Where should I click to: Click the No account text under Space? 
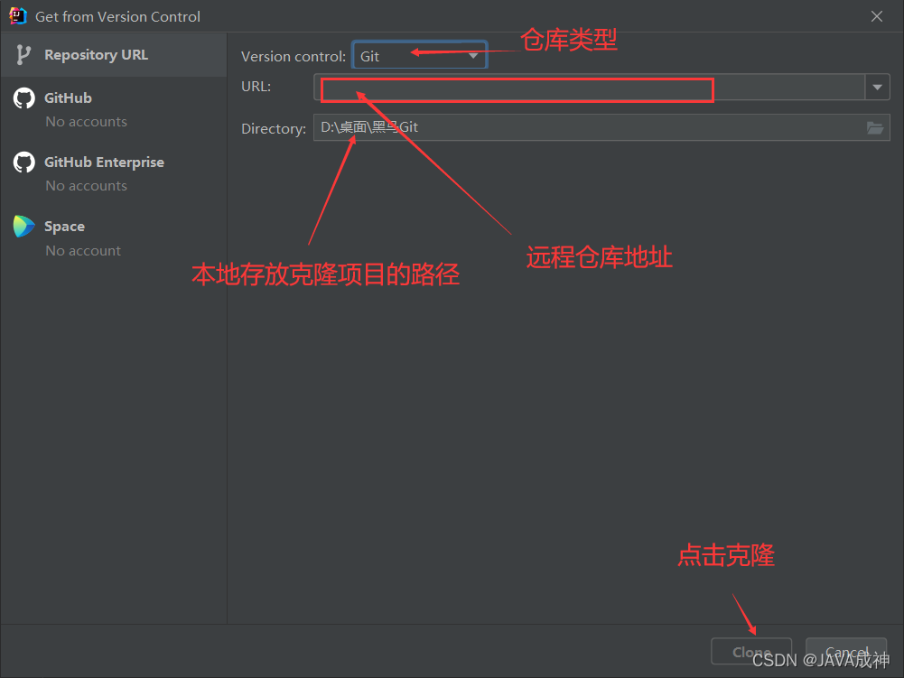pos(82,250)
